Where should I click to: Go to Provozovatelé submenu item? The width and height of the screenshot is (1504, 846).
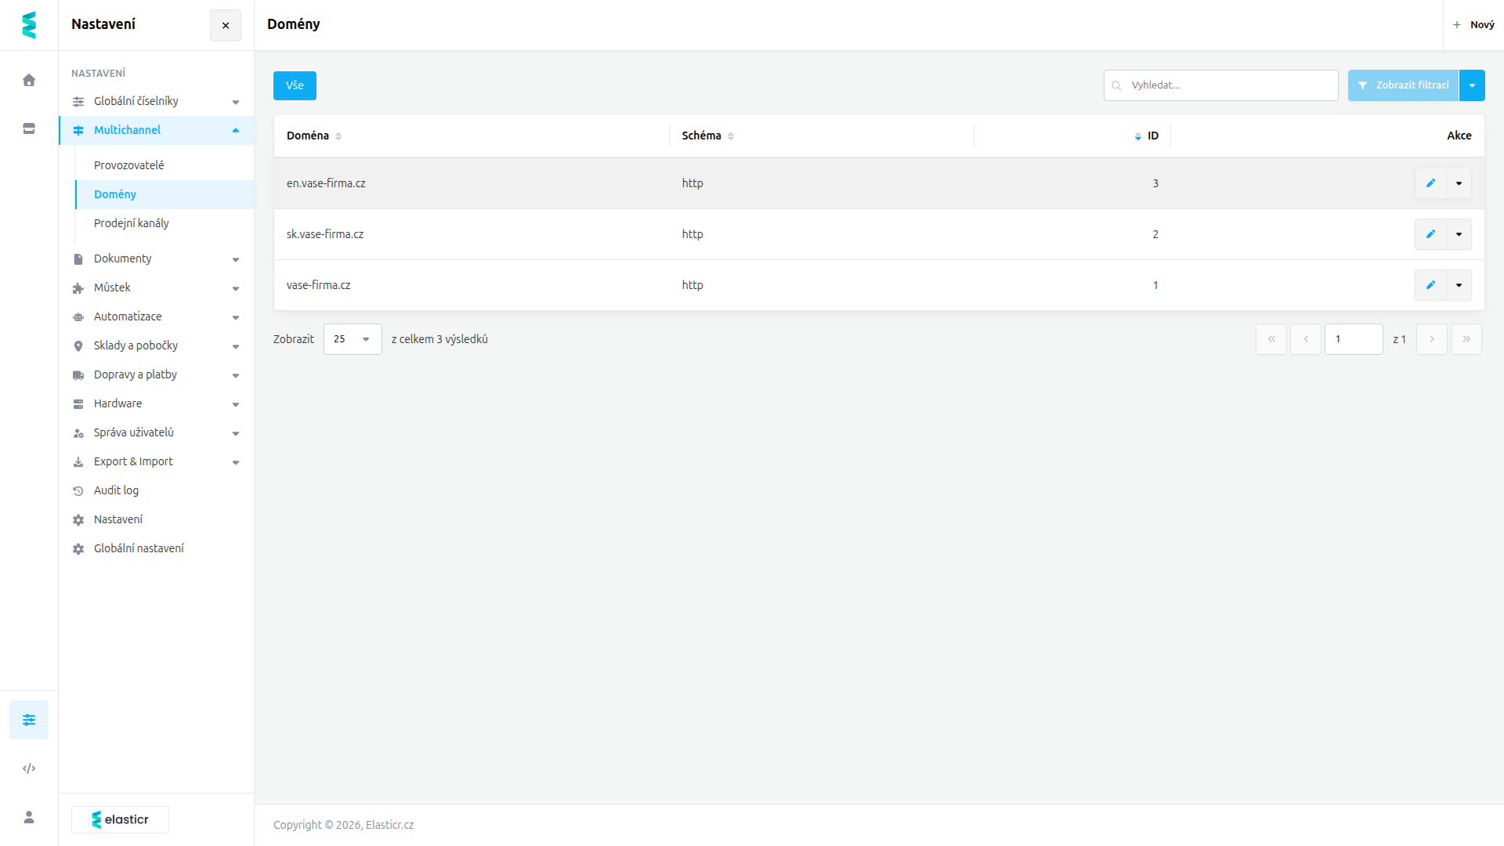pos(129,165)
